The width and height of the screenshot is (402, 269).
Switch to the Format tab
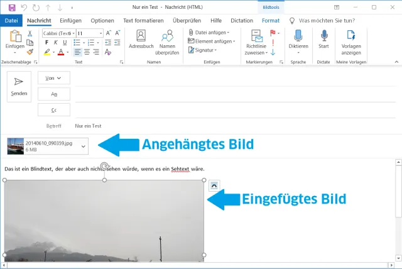pyautogui.click(x=271, y=21)
